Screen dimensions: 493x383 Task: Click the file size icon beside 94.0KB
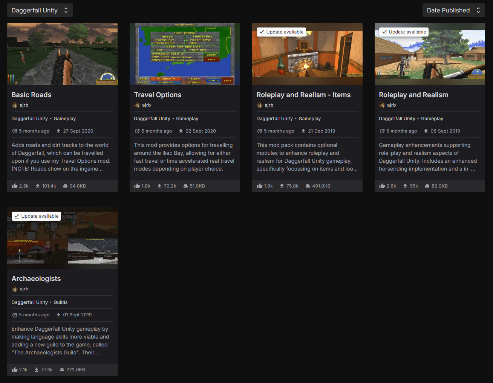[65, 186]
